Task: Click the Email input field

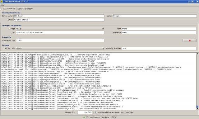Action: pos(59,20)
